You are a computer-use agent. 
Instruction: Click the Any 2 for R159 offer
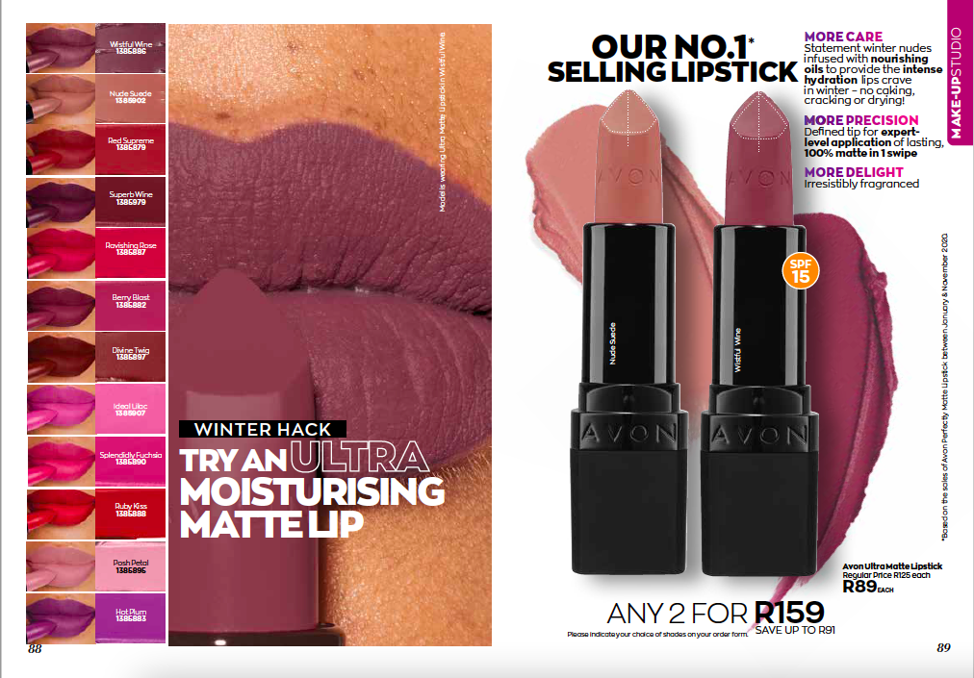pyautogui.click(x=716, y=614)
